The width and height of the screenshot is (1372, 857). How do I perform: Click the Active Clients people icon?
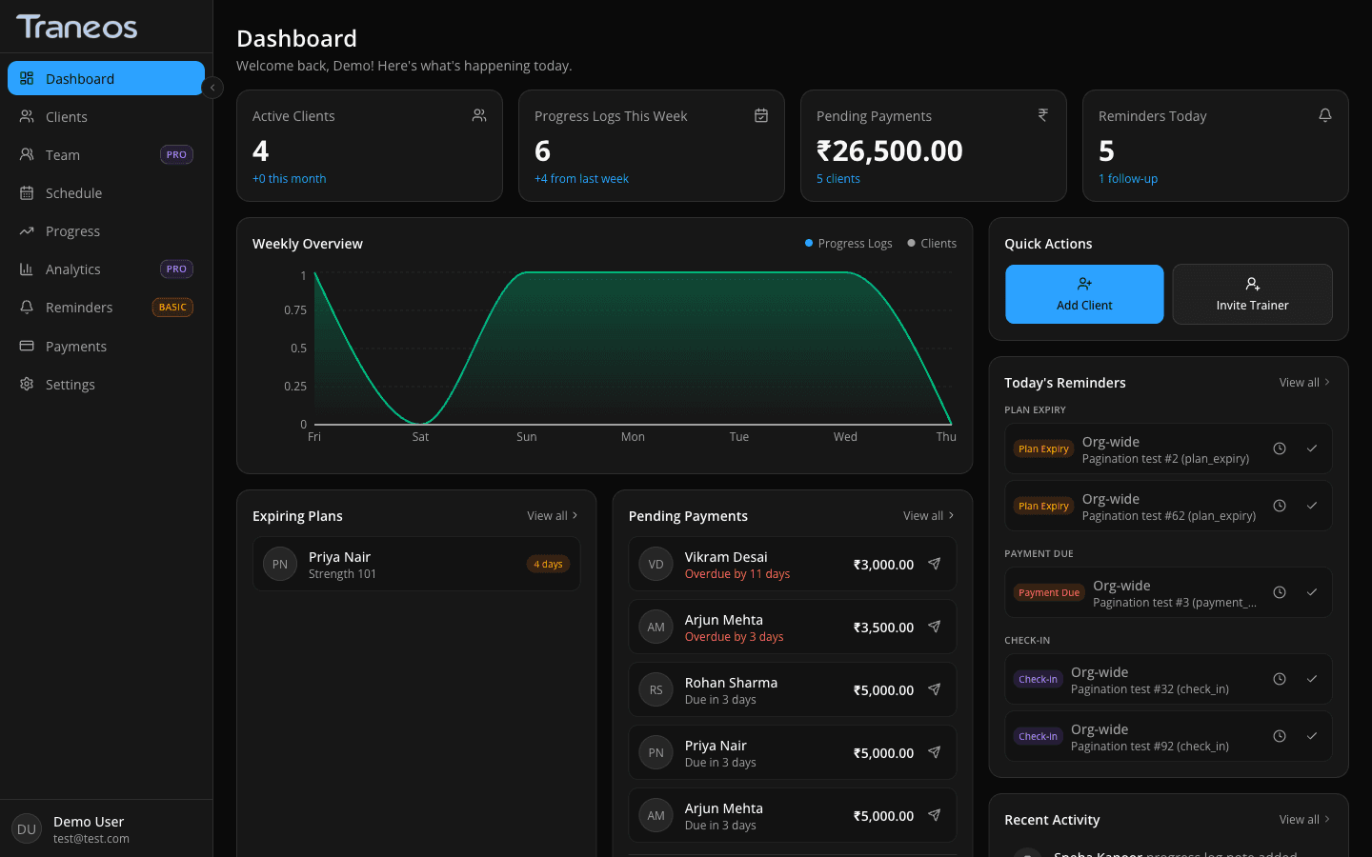pos(479,115)
